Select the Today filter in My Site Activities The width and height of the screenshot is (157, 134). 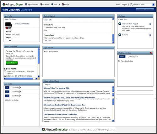click(x=122, y=57)
